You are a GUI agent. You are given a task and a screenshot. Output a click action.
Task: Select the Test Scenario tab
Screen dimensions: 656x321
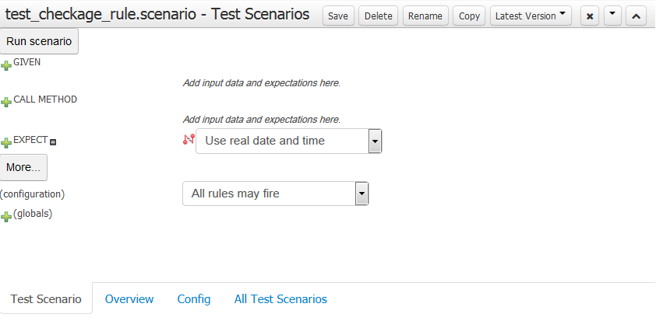point(46,299)
